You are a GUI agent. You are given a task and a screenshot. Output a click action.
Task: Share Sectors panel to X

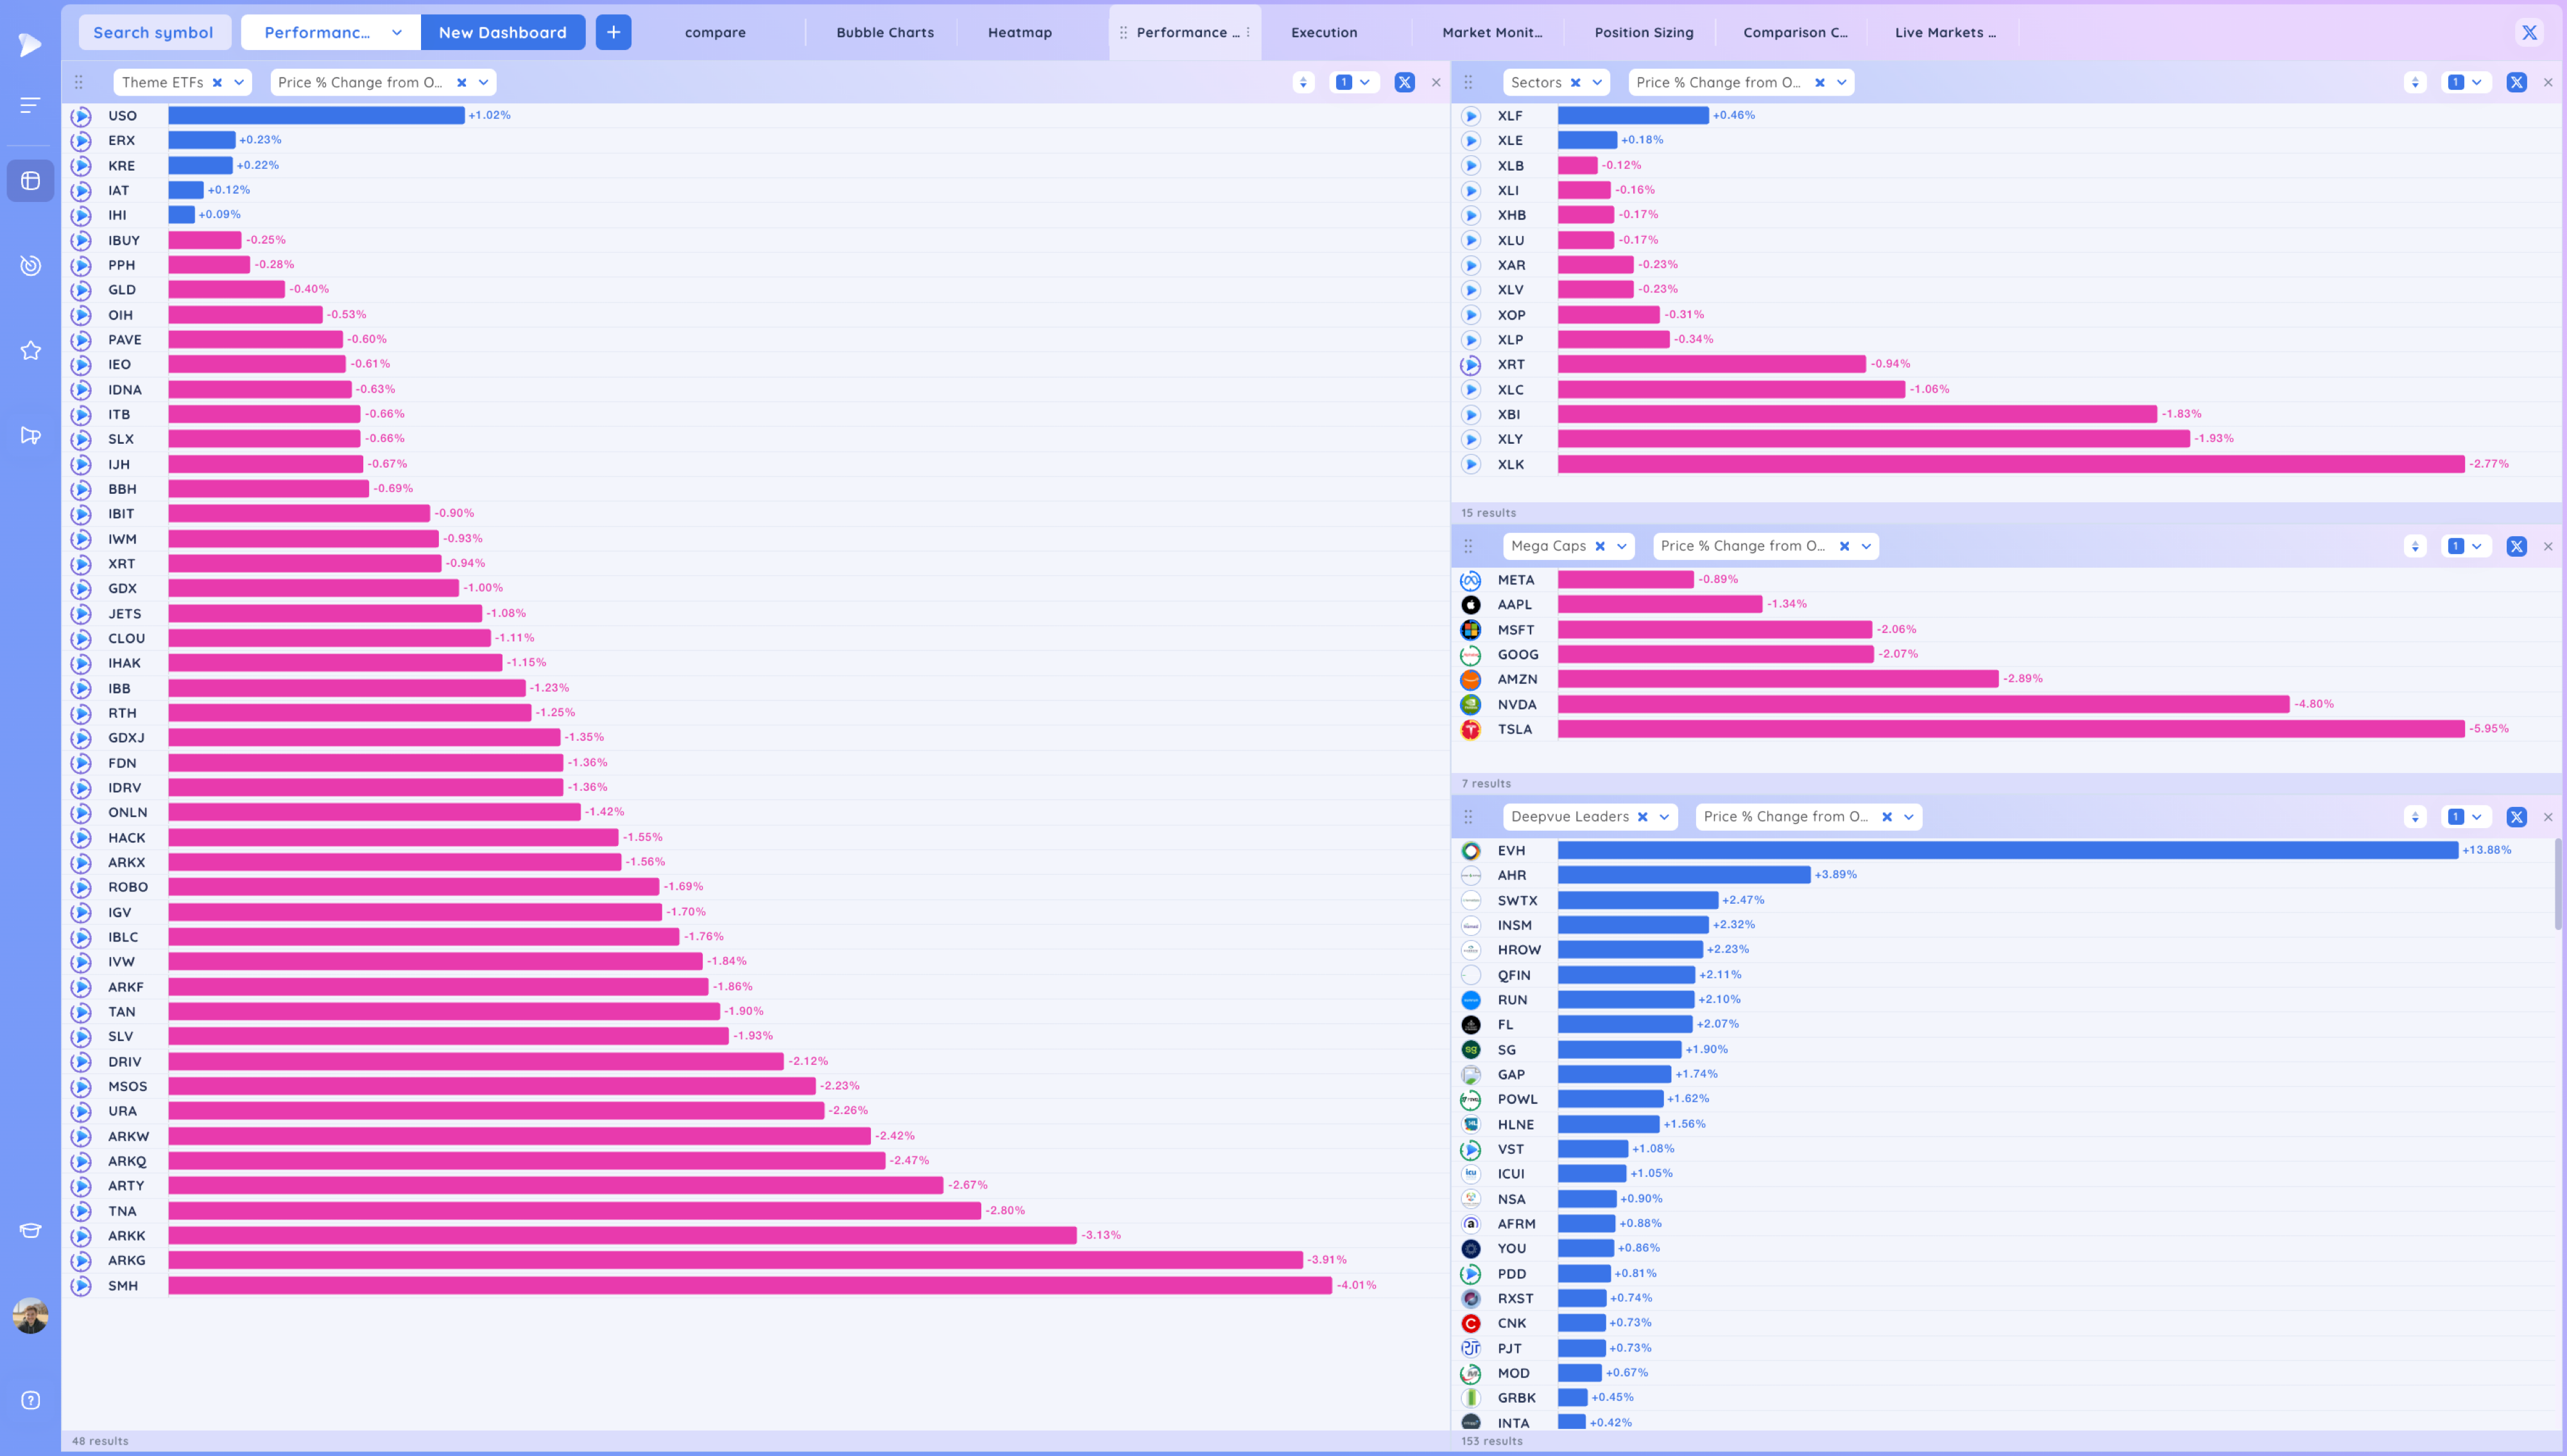point(2516,82)
